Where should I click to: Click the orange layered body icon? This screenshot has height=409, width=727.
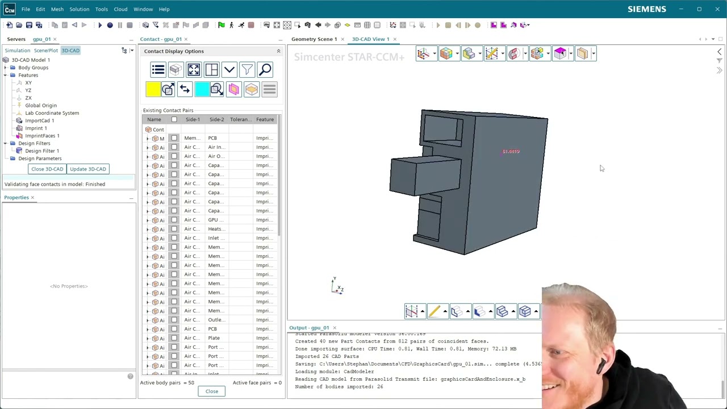(252, 89)
